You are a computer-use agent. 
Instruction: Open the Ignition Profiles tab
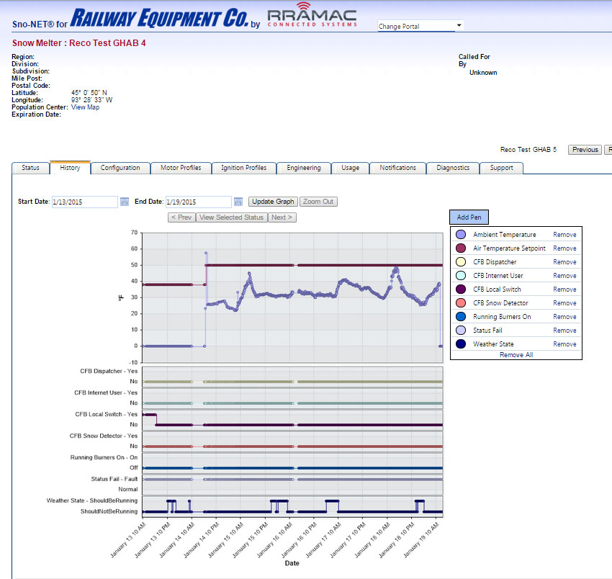click(244, 168)
